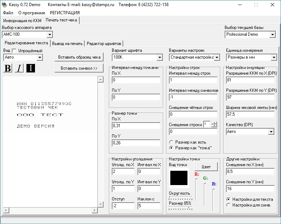Select the Размер как есть option
The image size is (281, 224).
(x=171, y=142)
